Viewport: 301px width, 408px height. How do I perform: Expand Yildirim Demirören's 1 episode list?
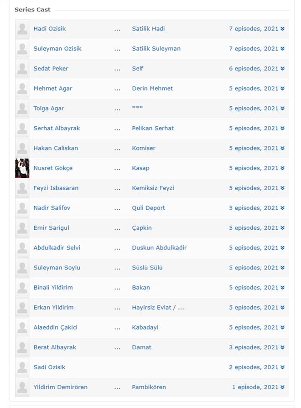258,387
